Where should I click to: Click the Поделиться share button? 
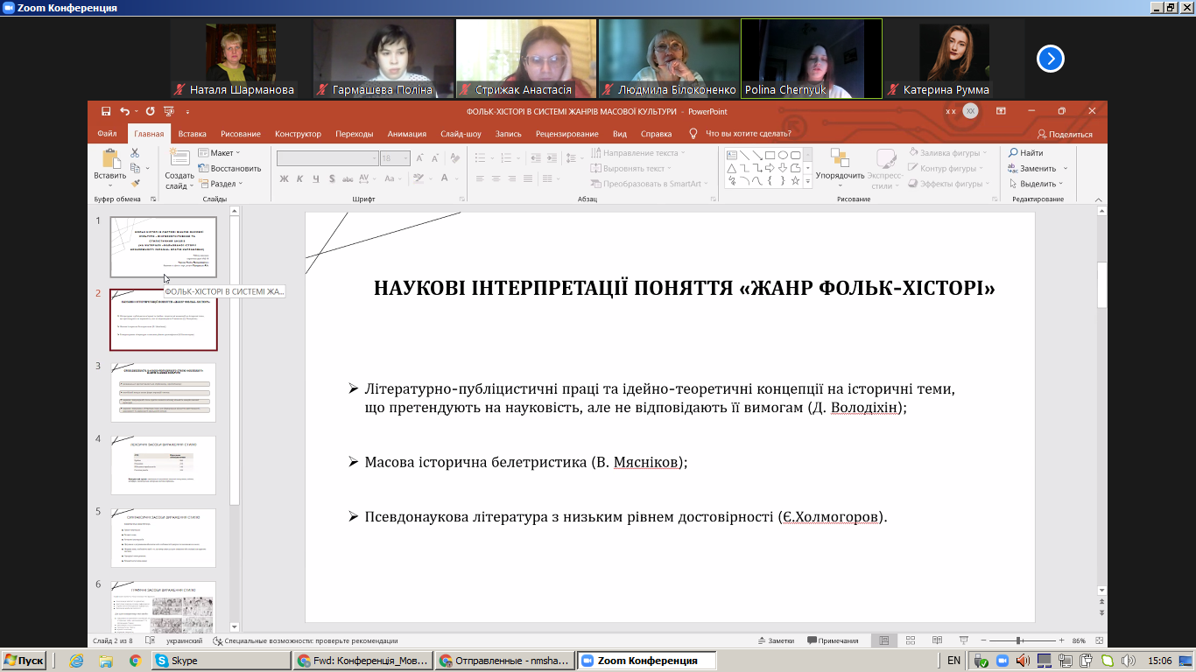[x=1065, y=134]
